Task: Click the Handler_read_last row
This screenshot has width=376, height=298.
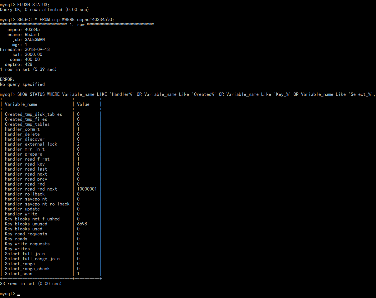Action: [51, 169]
